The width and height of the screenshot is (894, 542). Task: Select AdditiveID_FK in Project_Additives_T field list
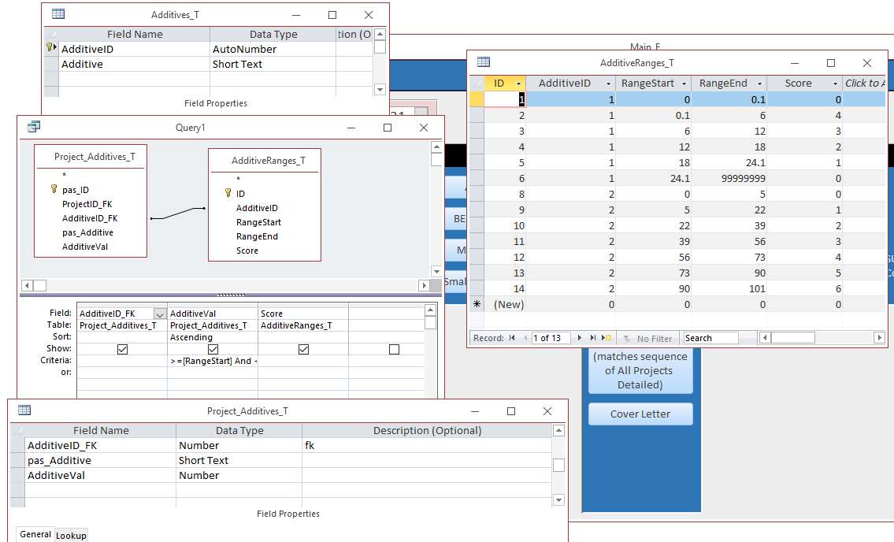90,218
